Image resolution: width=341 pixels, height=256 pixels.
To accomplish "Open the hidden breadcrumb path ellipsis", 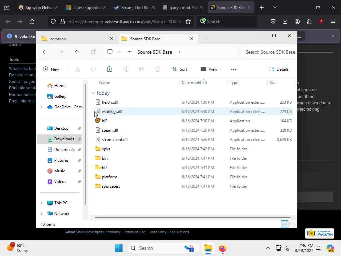I will (x=130, y=52).
